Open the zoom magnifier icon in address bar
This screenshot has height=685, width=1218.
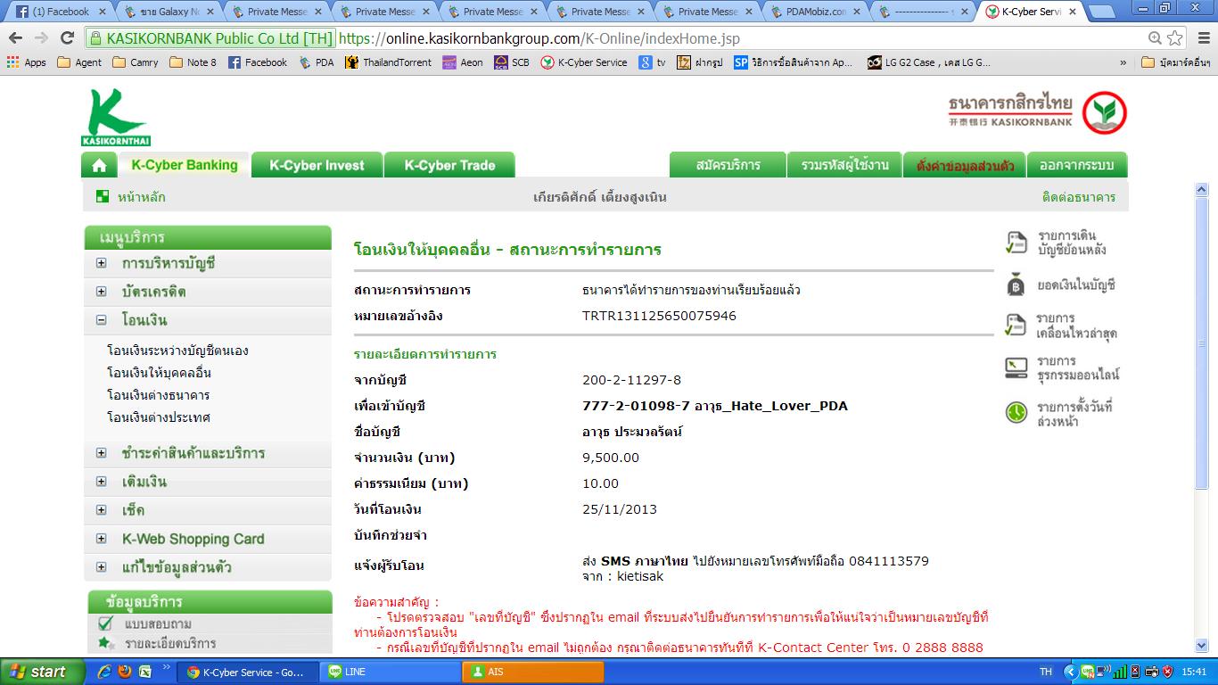coord(1155,38)
